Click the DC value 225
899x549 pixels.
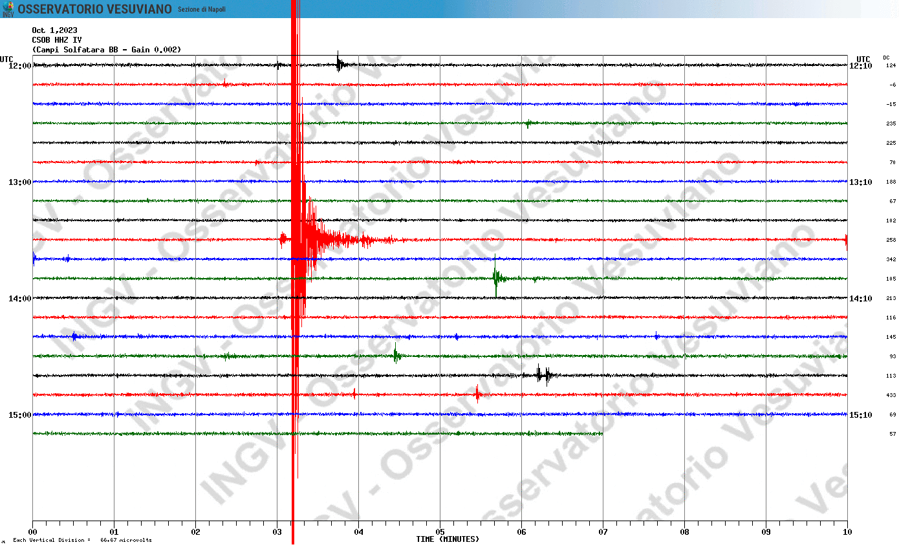click(891, 143)
